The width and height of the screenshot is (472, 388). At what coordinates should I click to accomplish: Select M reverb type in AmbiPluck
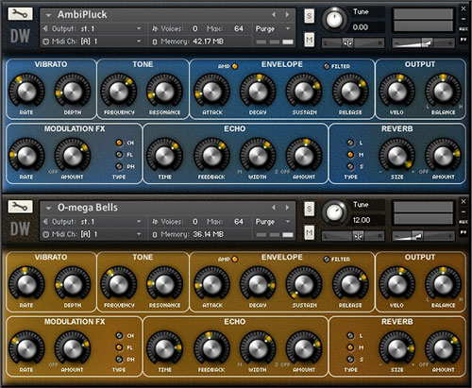coord(350,155)
